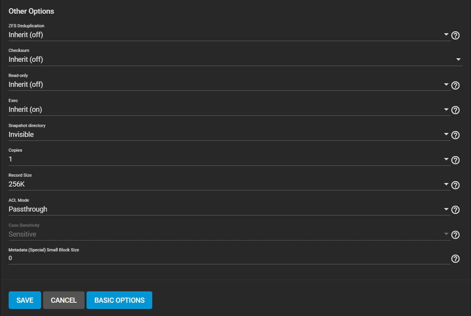The image size is (471, 316).
Task: Change the Exec Inherit (on) selection
Action: pos(229,110)
